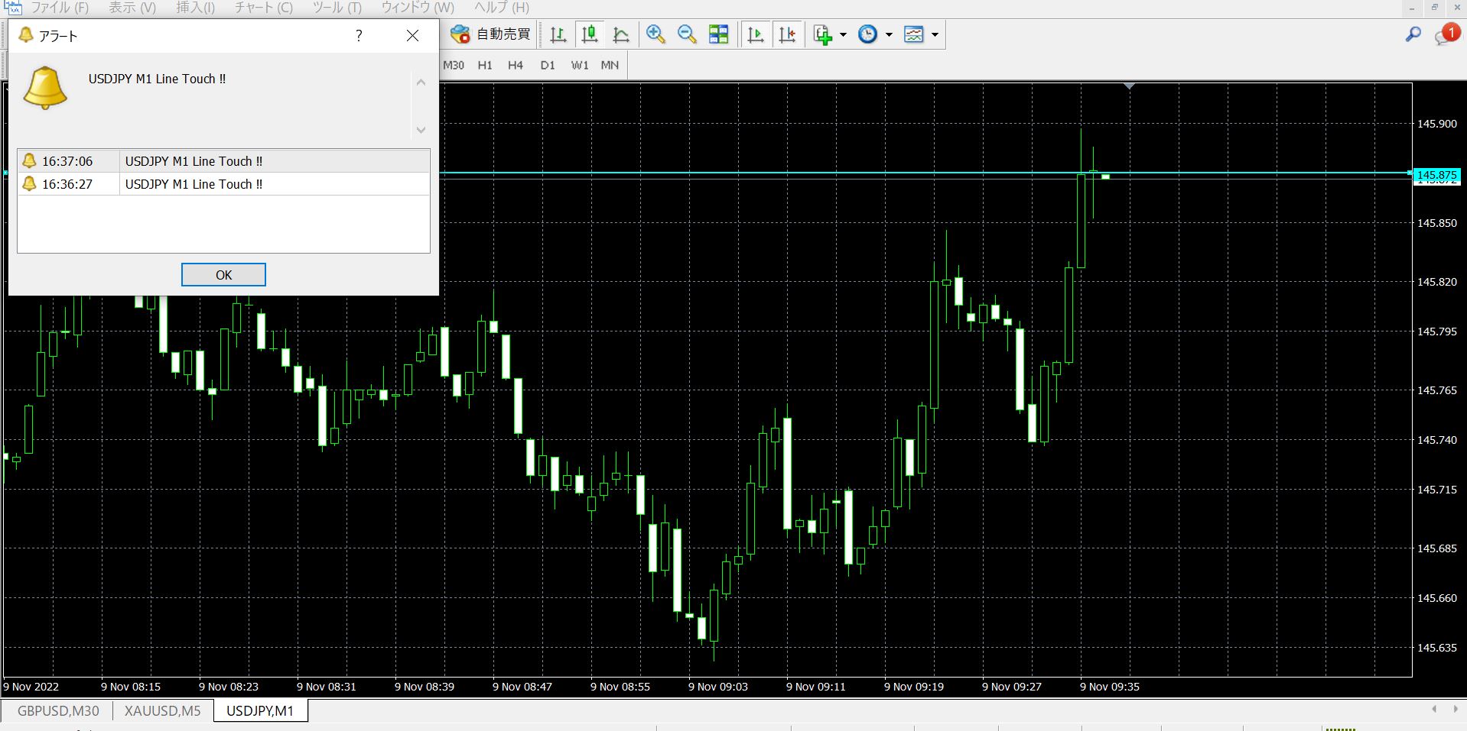The image size is (1467, 731).
Task: Switch chart to line chart mode
Action: point(621,34)
